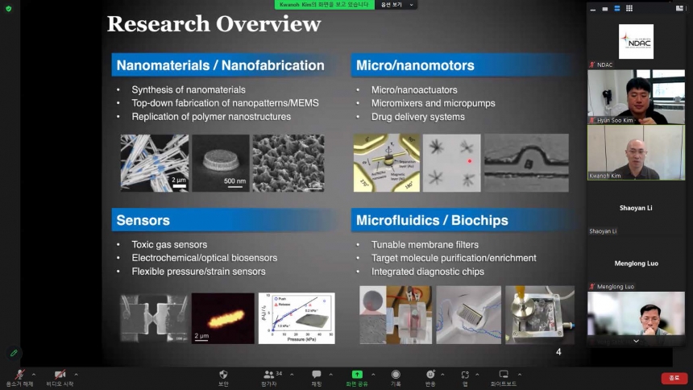Viewport: 693px width, 390px height.
Task: Switch panel to grid gallery view
Action: tap(629, 8)
